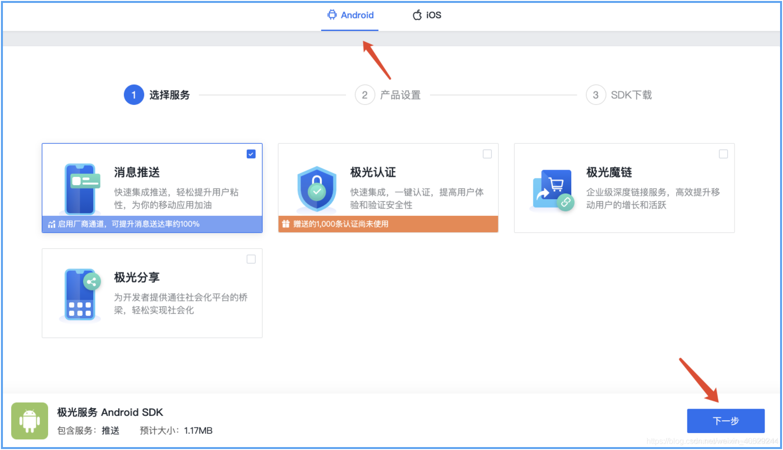Check the 极光认证 checkbox
Image resolution: width=783 pixels, height=450 pixels.
[x=487, y=154]
